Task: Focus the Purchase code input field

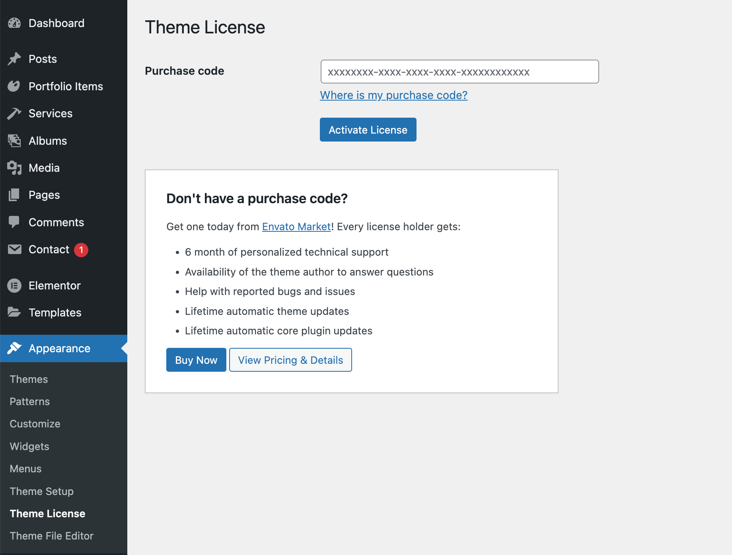Action: (x=459, y=72)
